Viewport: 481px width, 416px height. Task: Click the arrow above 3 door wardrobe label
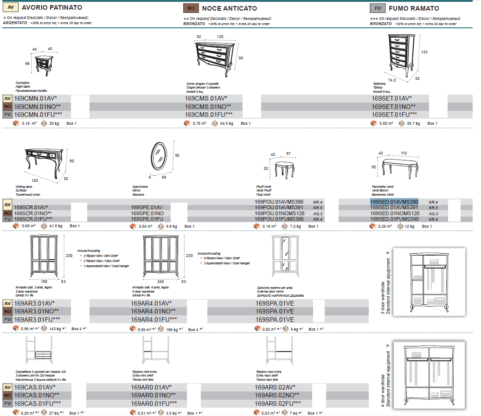coord(388,252)
